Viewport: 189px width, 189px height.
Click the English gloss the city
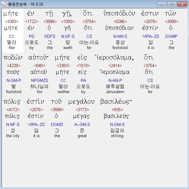13,136
